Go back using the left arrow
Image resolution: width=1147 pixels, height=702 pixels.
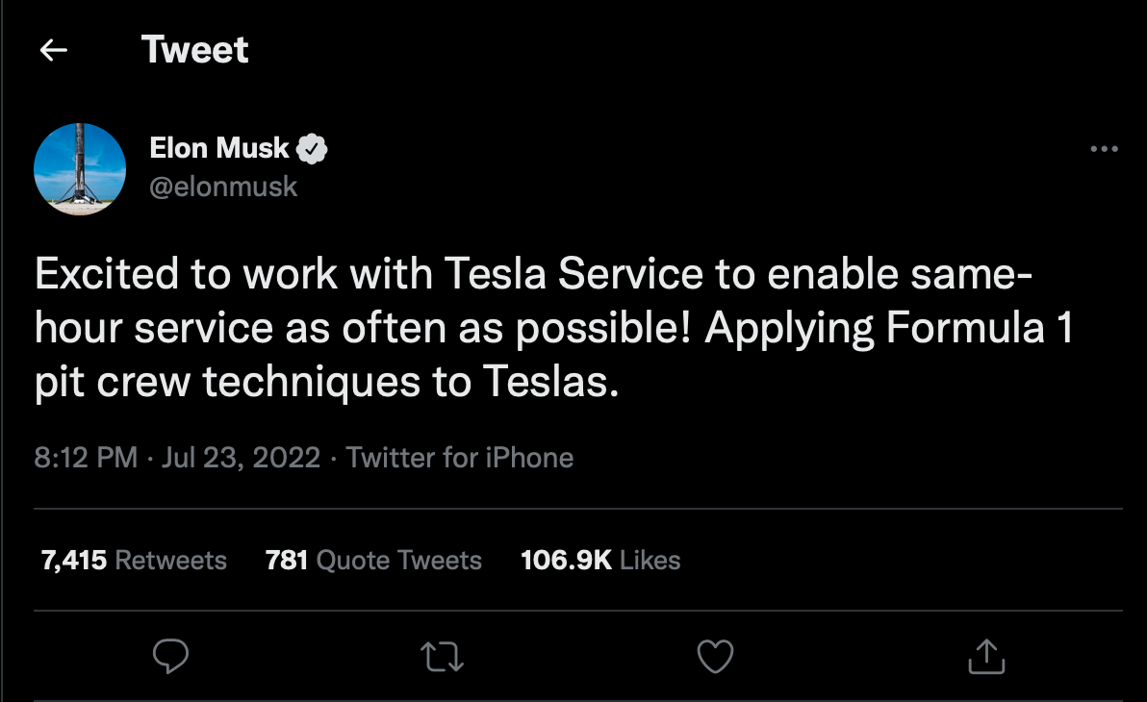coord(53,50)
